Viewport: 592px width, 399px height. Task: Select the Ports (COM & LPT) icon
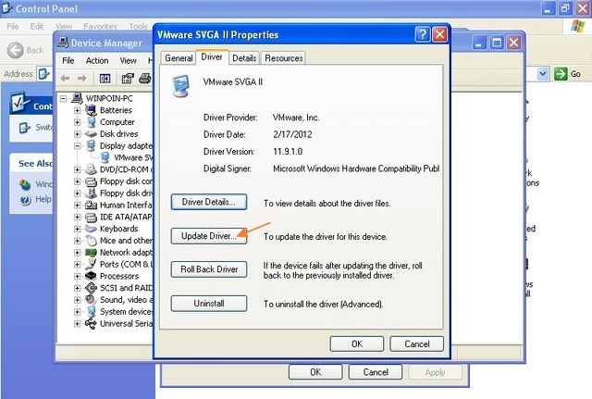pyautogui.click(x=91, y=264)
